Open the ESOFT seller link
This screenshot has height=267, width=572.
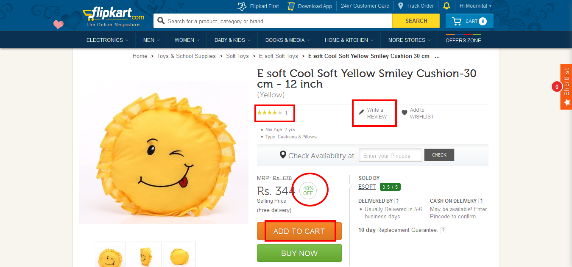click(x=366, y=186)
